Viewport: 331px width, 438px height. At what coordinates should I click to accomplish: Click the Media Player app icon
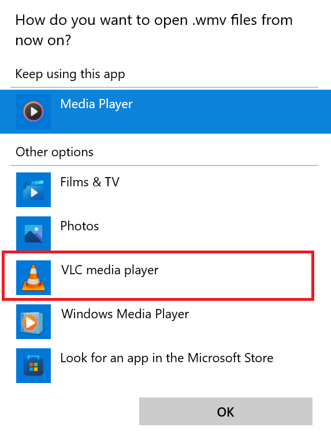34,112
